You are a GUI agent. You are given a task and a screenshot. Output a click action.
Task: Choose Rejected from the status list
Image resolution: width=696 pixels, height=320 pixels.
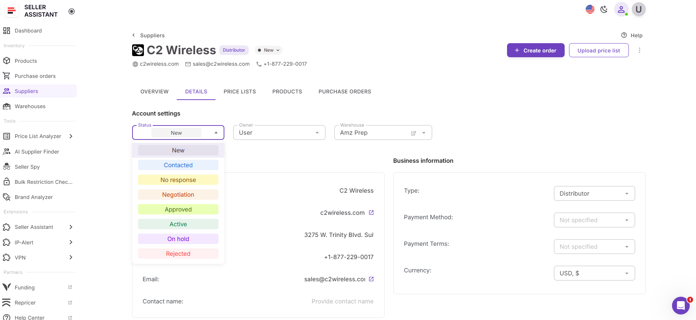pyautogui.click(x=178, y=254)
